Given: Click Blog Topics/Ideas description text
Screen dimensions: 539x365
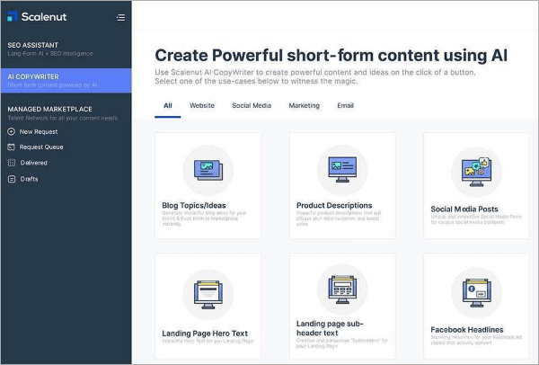Looking at the screenshot, I should (204, 218).
